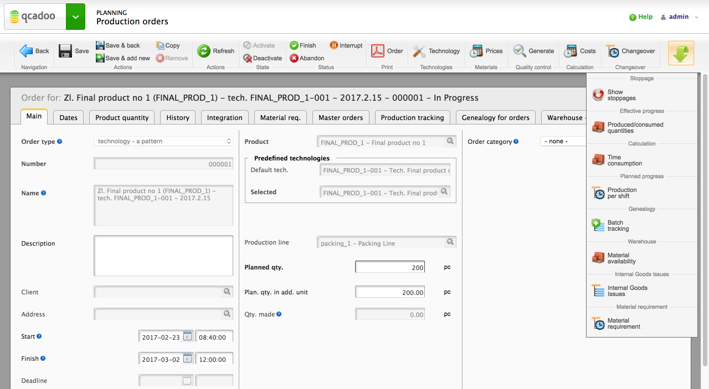Interrupt the current production order

pyautogui.click(x=346, y=45)
